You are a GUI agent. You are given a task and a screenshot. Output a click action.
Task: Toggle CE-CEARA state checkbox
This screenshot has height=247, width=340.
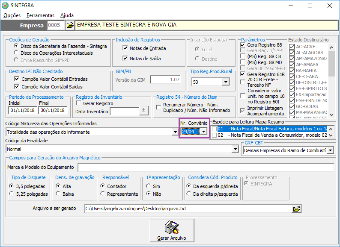pyautogui.click(x=292, y=76)
